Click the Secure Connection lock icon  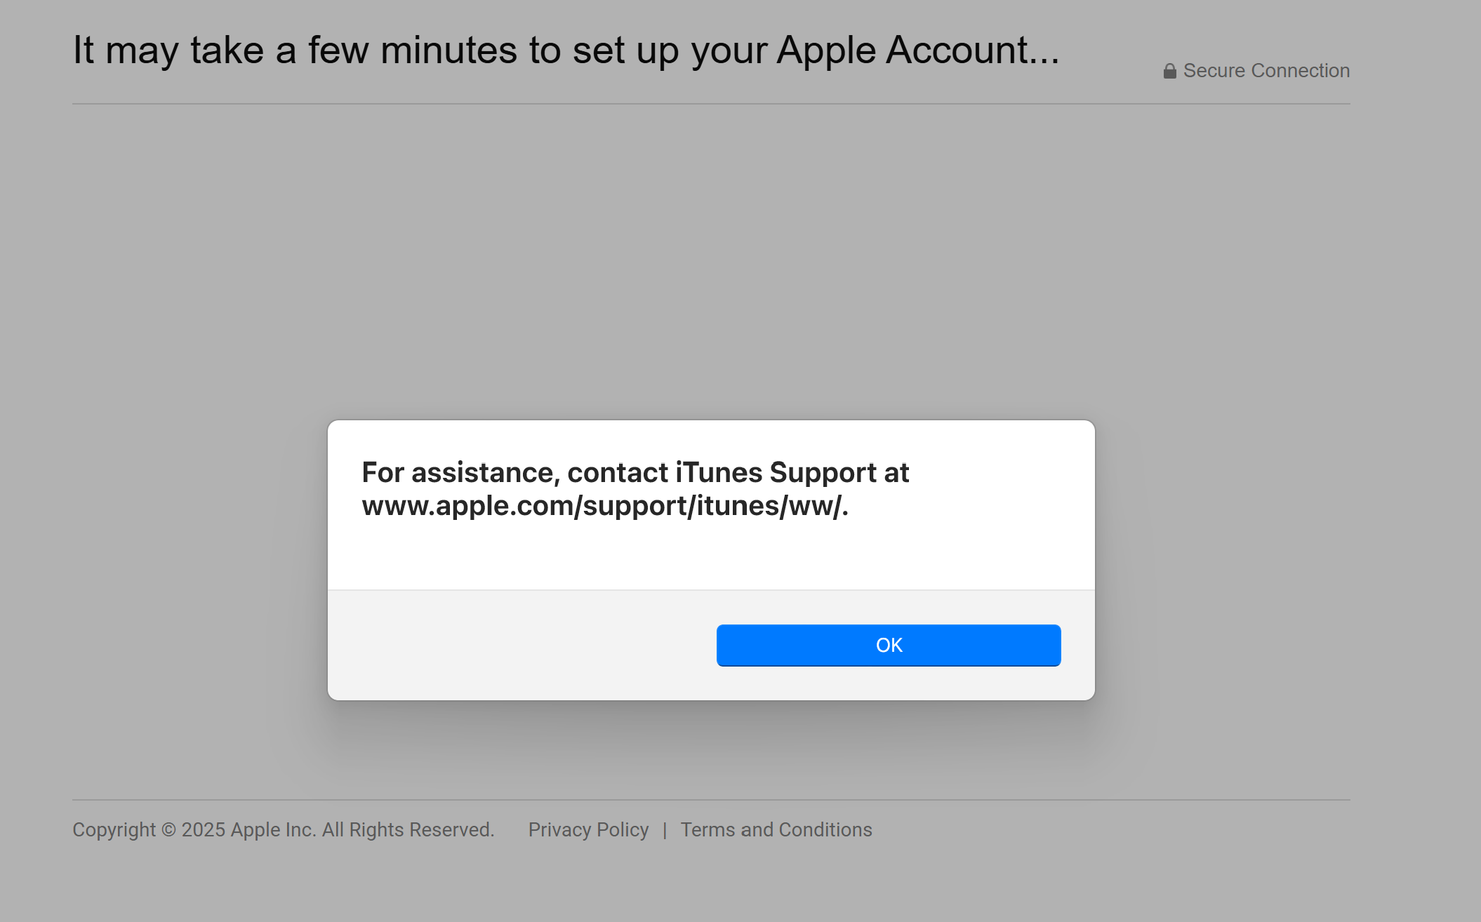point(1169,71)
